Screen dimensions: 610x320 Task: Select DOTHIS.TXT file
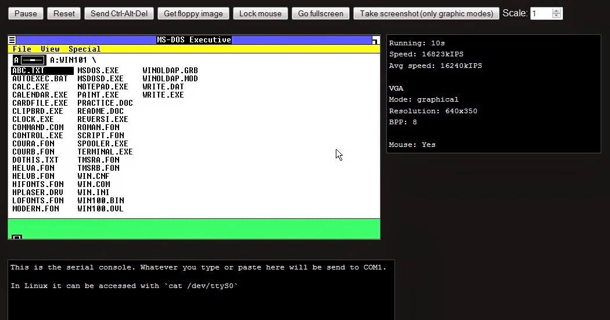(35, 160)
